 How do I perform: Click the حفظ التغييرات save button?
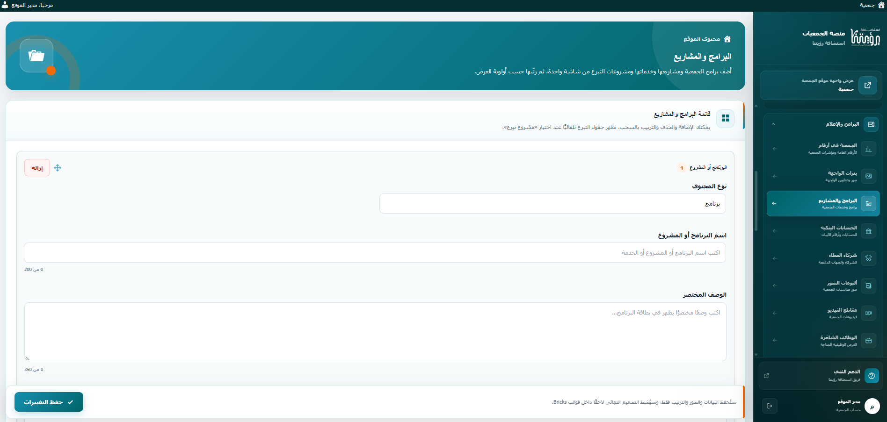[x=49, y=402]
